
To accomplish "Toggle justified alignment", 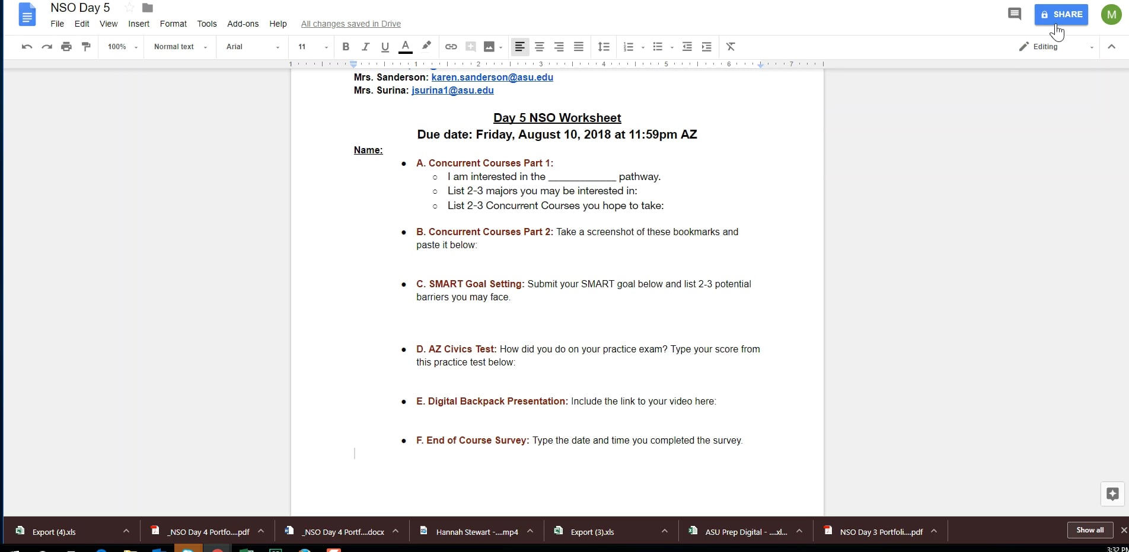I will pos(578,47).
